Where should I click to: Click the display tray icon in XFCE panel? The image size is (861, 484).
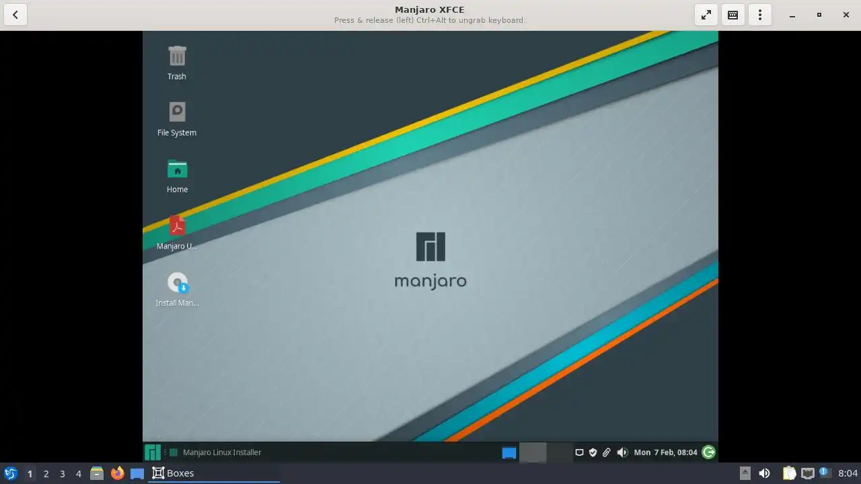[x=579, y=452]
